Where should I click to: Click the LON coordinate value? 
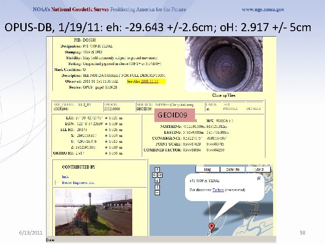tap(89, 124)
